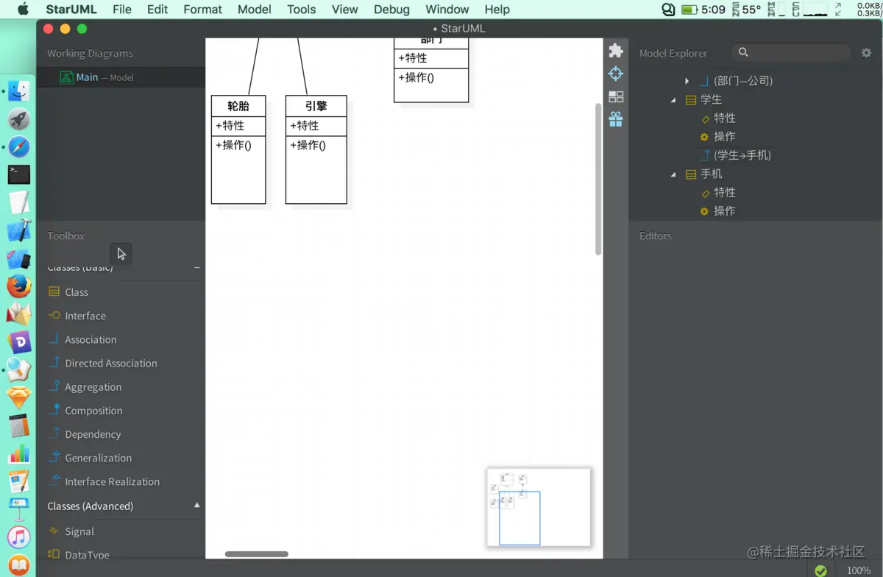Click the gift box icon in sidebar

616,119
